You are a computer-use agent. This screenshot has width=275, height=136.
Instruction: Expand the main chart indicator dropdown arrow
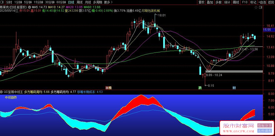[29, 7]
